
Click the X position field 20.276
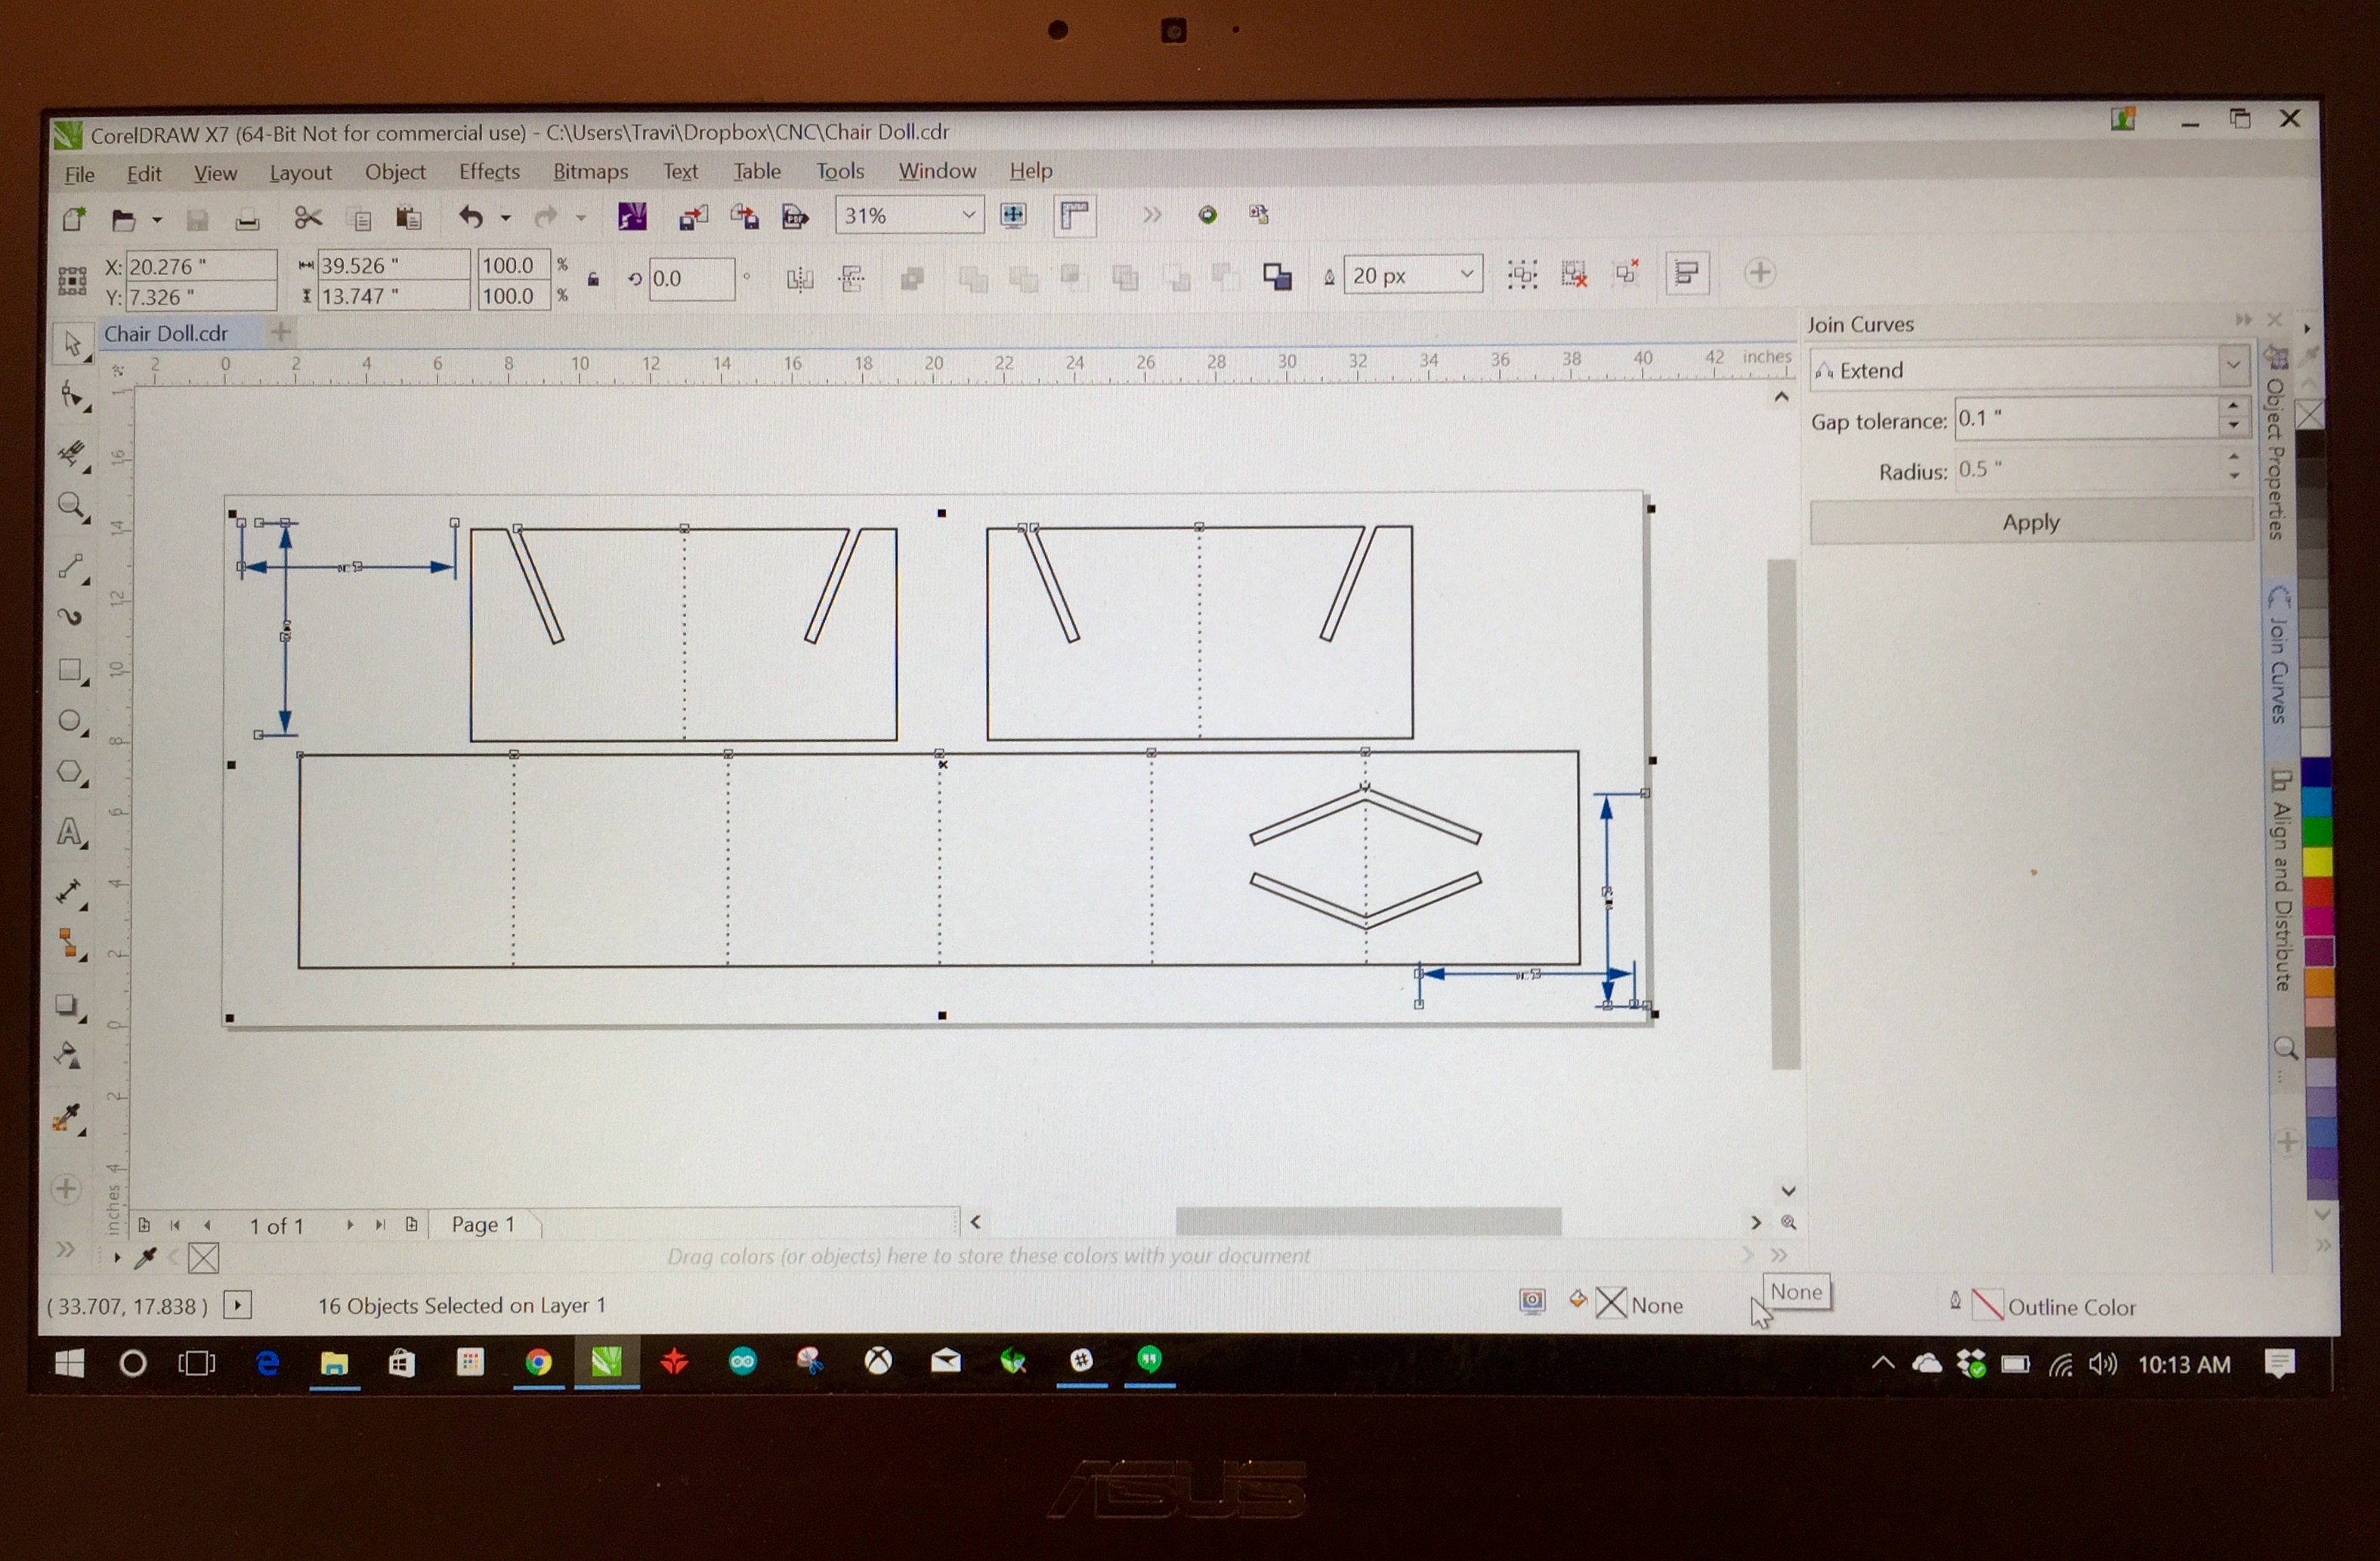coord(201,266)
